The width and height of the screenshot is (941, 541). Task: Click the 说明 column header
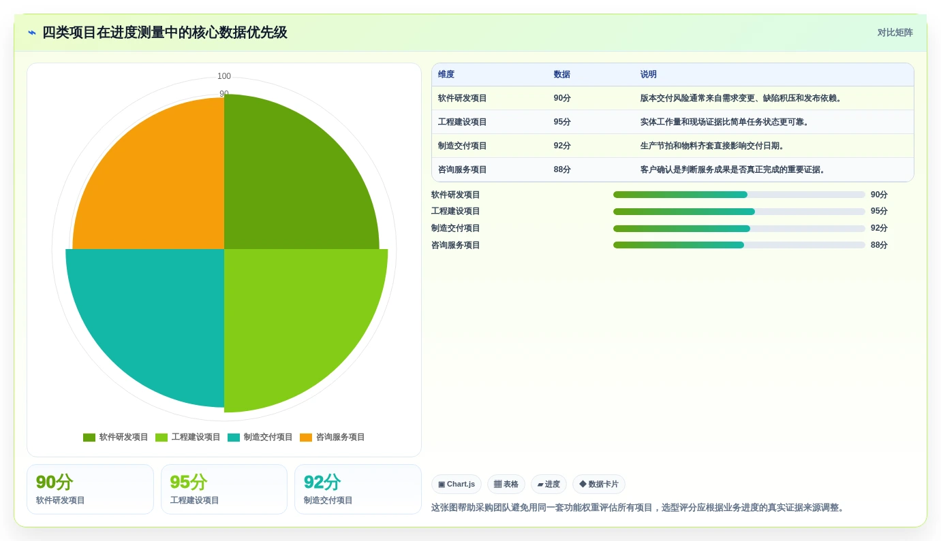click(649, 75)
